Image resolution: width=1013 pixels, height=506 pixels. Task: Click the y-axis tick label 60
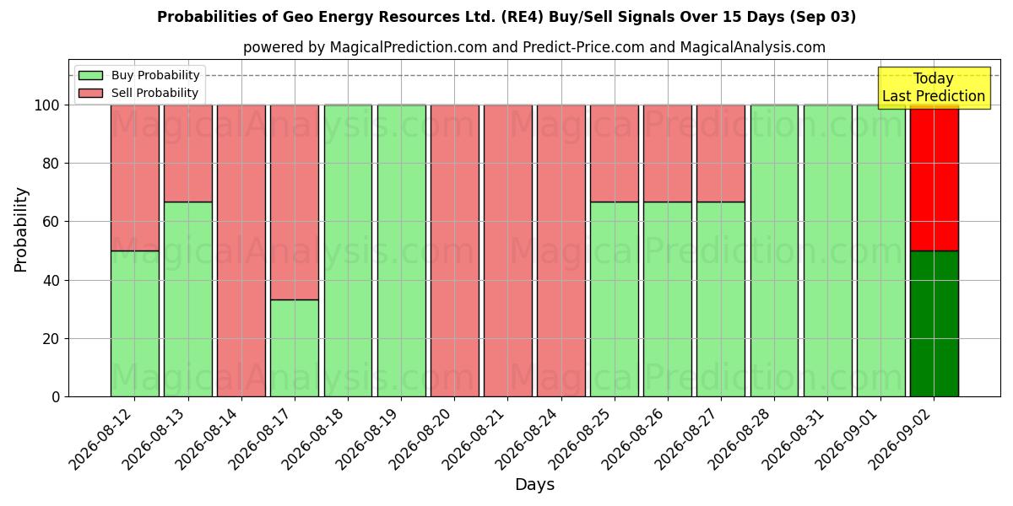pos(51,222)
